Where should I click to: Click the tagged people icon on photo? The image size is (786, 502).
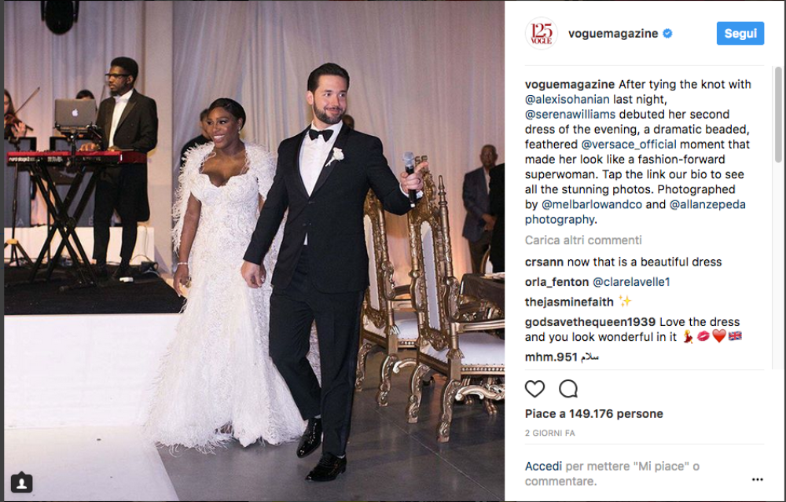tap(21, 483)
